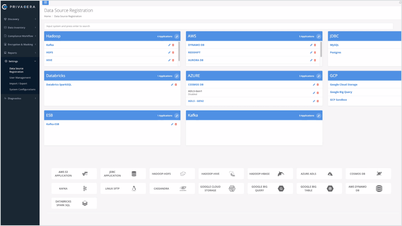402x226 pixels.
Task: Pick the GOOGLE BIG QUERY application tile
Action: click(270, 188)
